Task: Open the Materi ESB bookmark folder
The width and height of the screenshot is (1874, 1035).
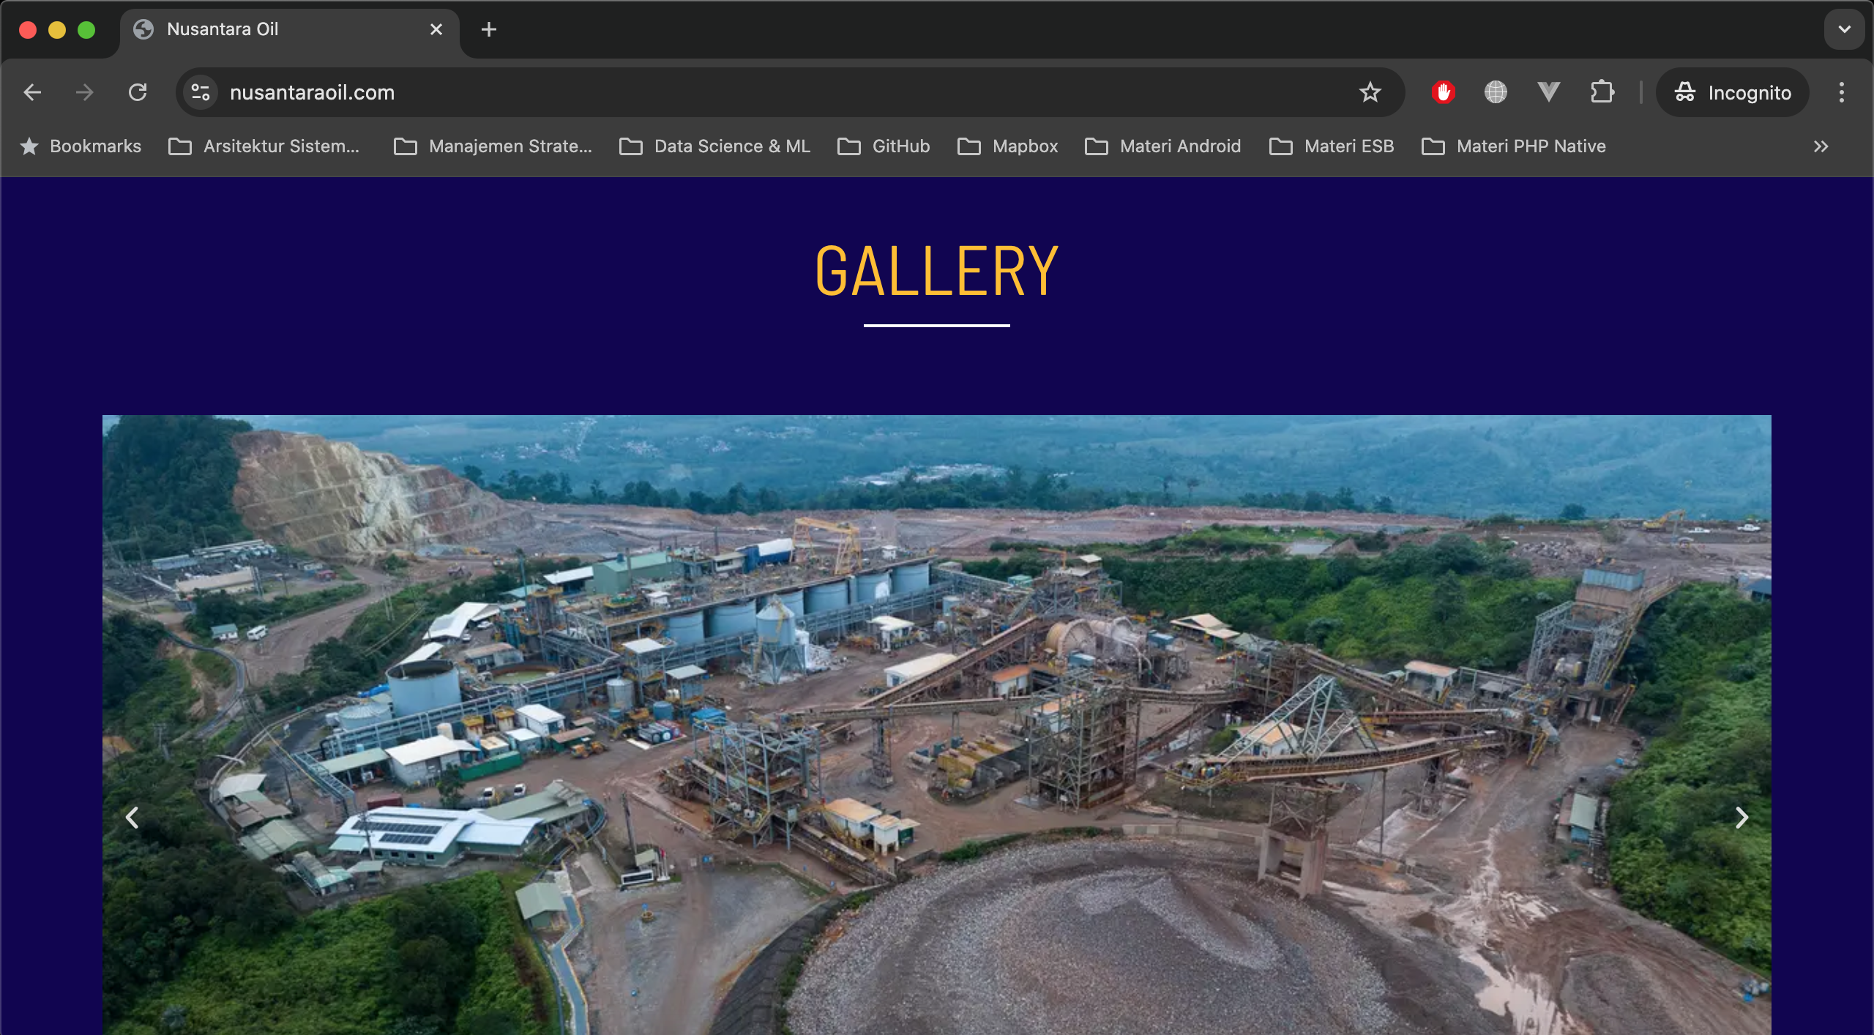Action: pyautogui.click(x=1332, y=146)
